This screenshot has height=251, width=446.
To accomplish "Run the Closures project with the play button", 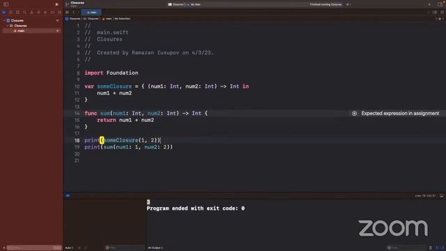I will click(57, 4).
